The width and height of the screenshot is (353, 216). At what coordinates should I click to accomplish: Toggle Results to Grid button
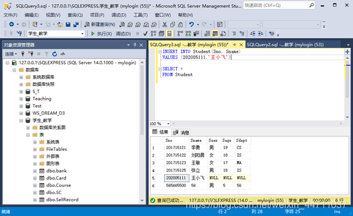[215, 34]
